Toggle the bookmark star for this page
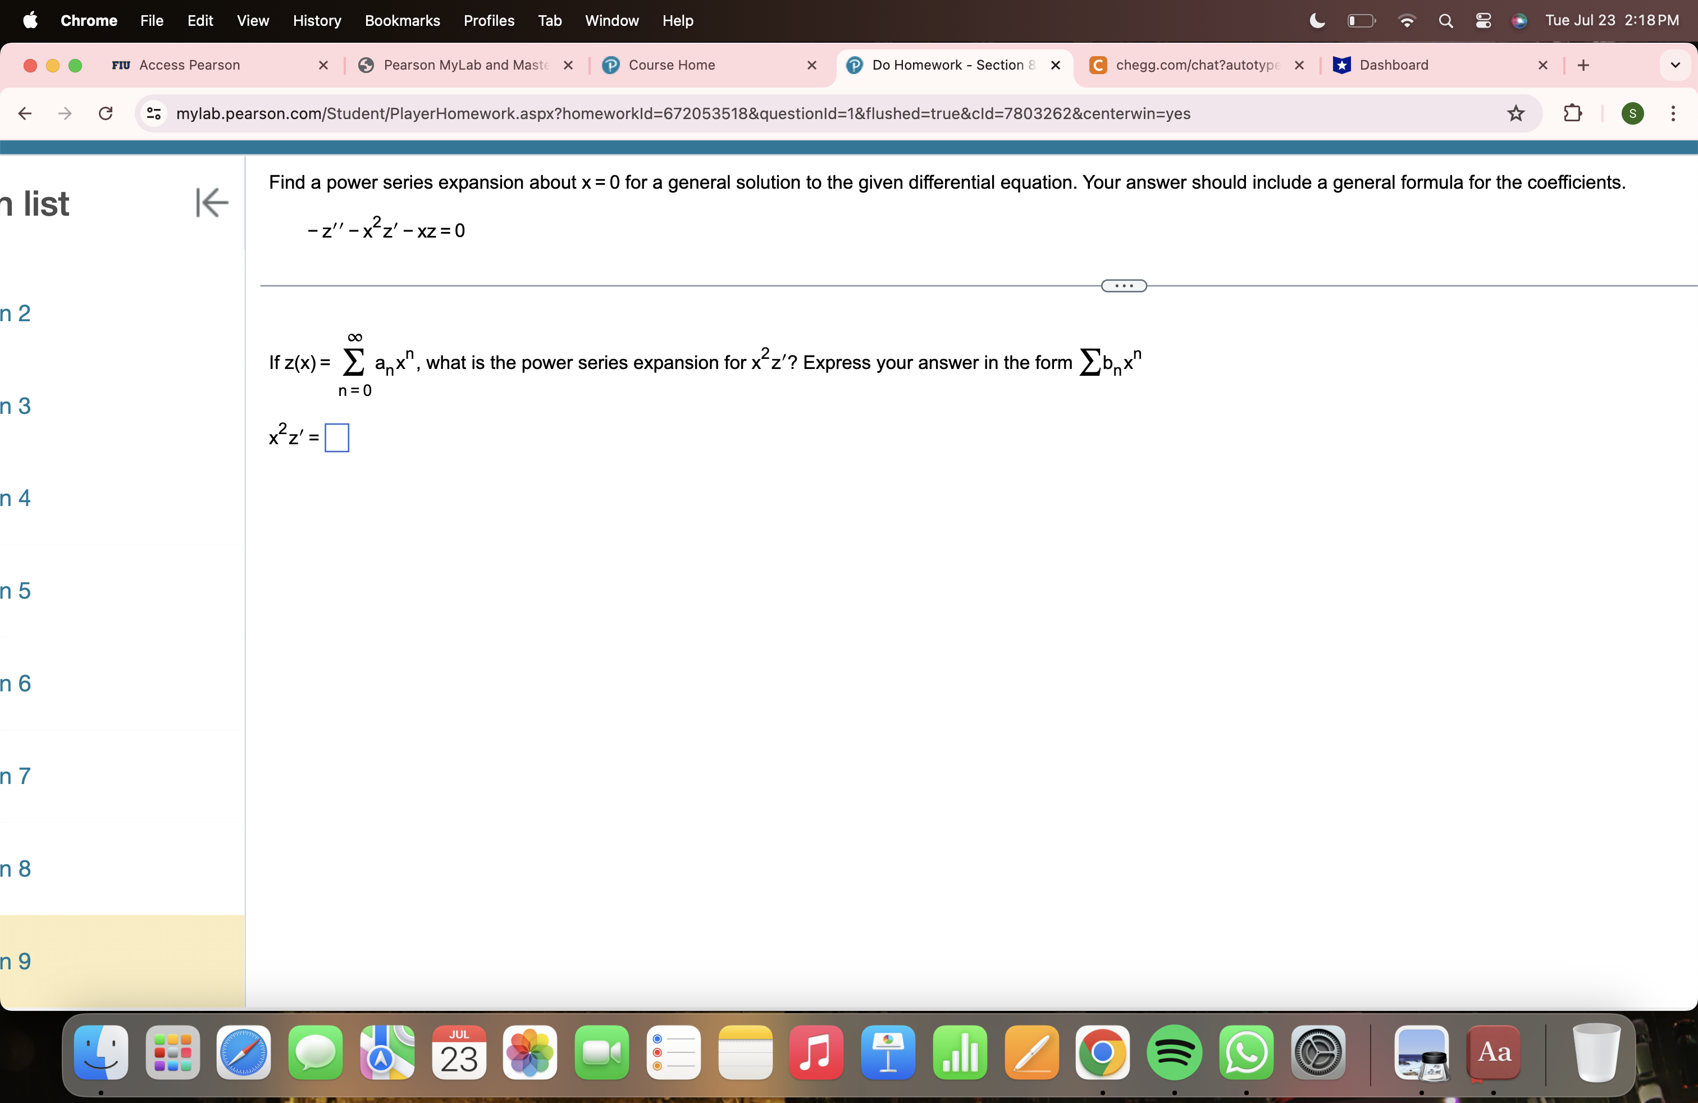The width and height of the screenshot is (1698, 1103). [x=1516, y=113]
